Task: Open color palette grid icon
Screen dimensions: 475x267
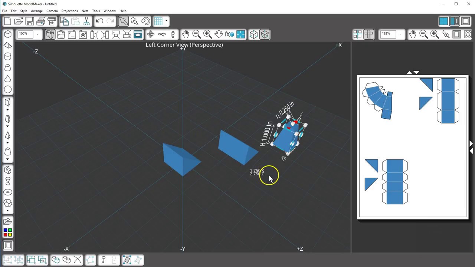Action: click(x=8, y=233)
